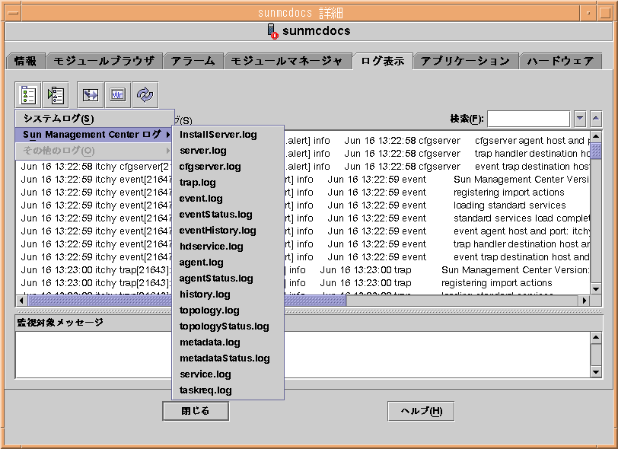The height and width of the screenshot is (449, 618).
Task: Click the 監視対象メッセージ text area
Action: click(303, 355)
